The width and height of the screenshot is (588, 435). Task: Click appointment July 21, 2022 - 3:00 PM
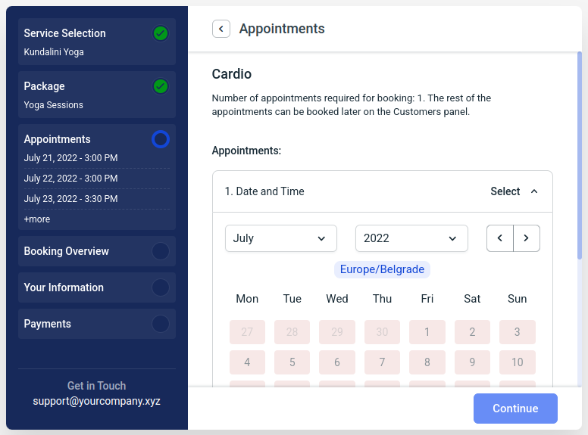pos(71,158)
